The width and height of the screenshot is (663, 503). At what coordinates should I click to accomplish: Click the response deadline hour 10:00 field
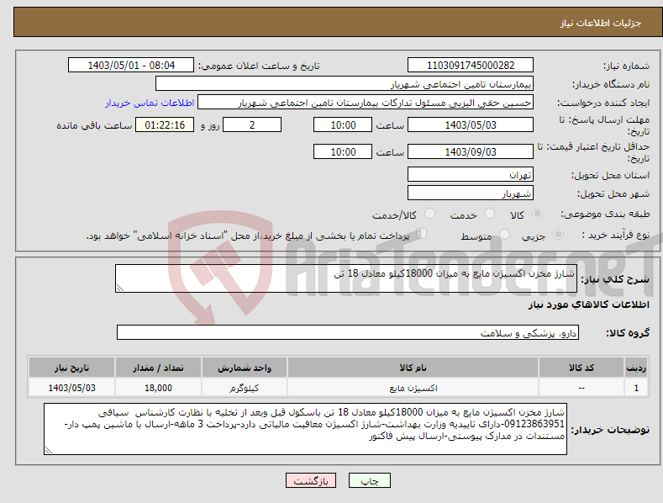[343, 124]
